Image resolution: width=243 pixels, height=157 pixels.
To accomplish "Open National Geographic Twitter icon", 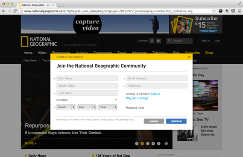I will click(158, 41).
